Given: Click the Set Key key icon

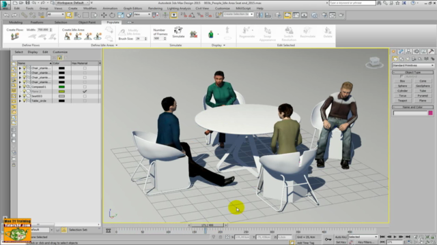Looking at the screenshot, I should [328, 239].
